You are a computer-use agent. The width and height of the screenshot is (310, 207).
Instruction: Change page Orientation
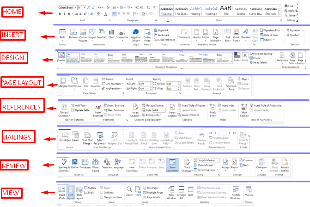coord(74,83)
